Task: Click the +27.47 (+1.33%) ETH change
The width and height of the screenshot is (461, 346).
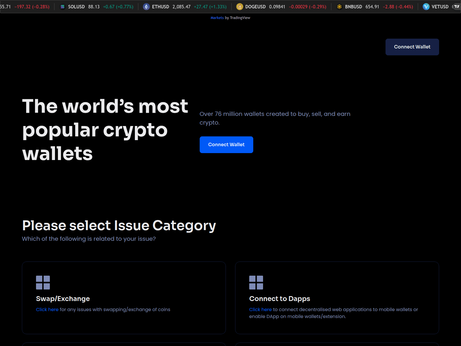Action: (210, 7)
